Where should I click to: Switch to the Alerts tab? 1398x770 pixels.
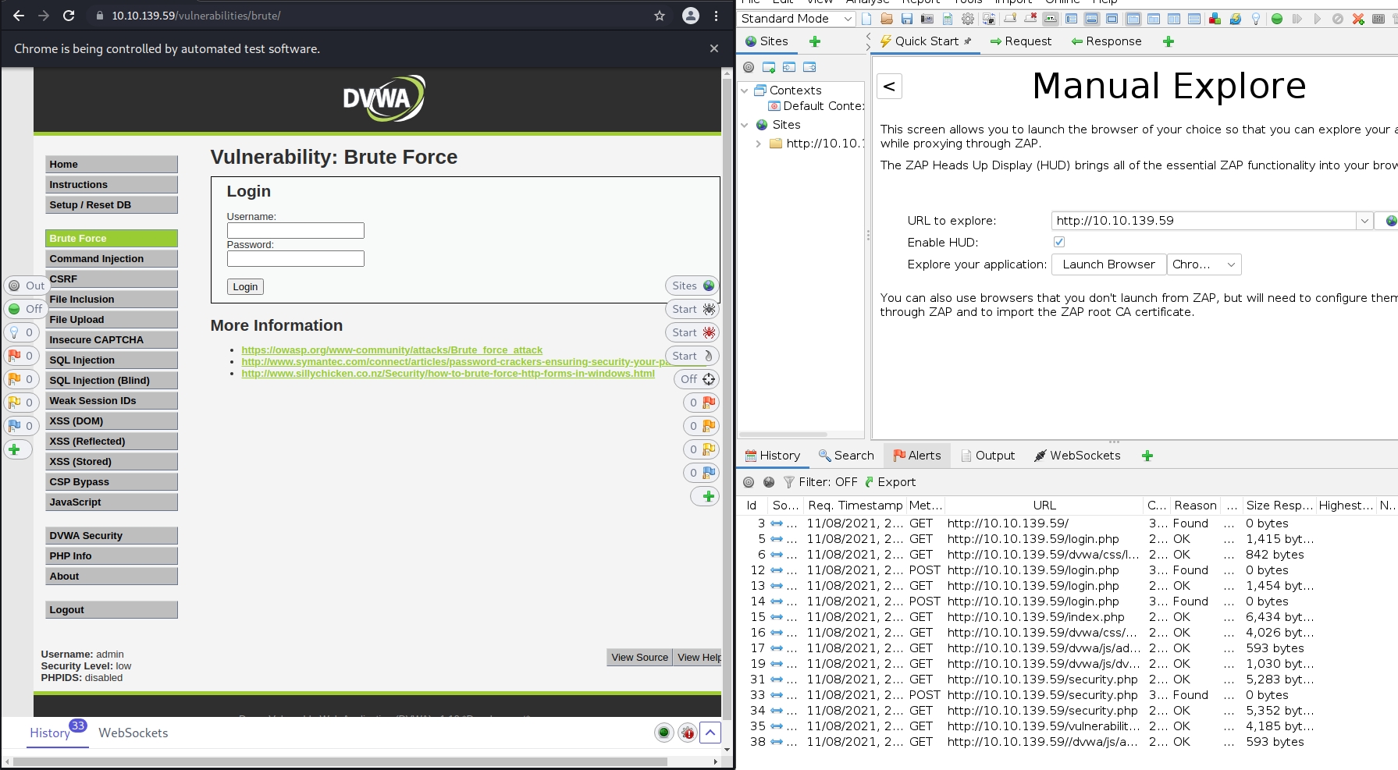[916, 456]
